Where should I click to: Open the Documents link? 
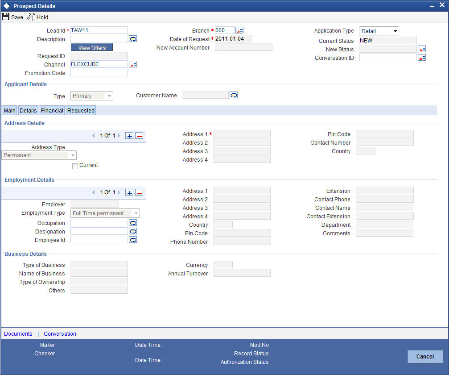click(x=18, y=334)
